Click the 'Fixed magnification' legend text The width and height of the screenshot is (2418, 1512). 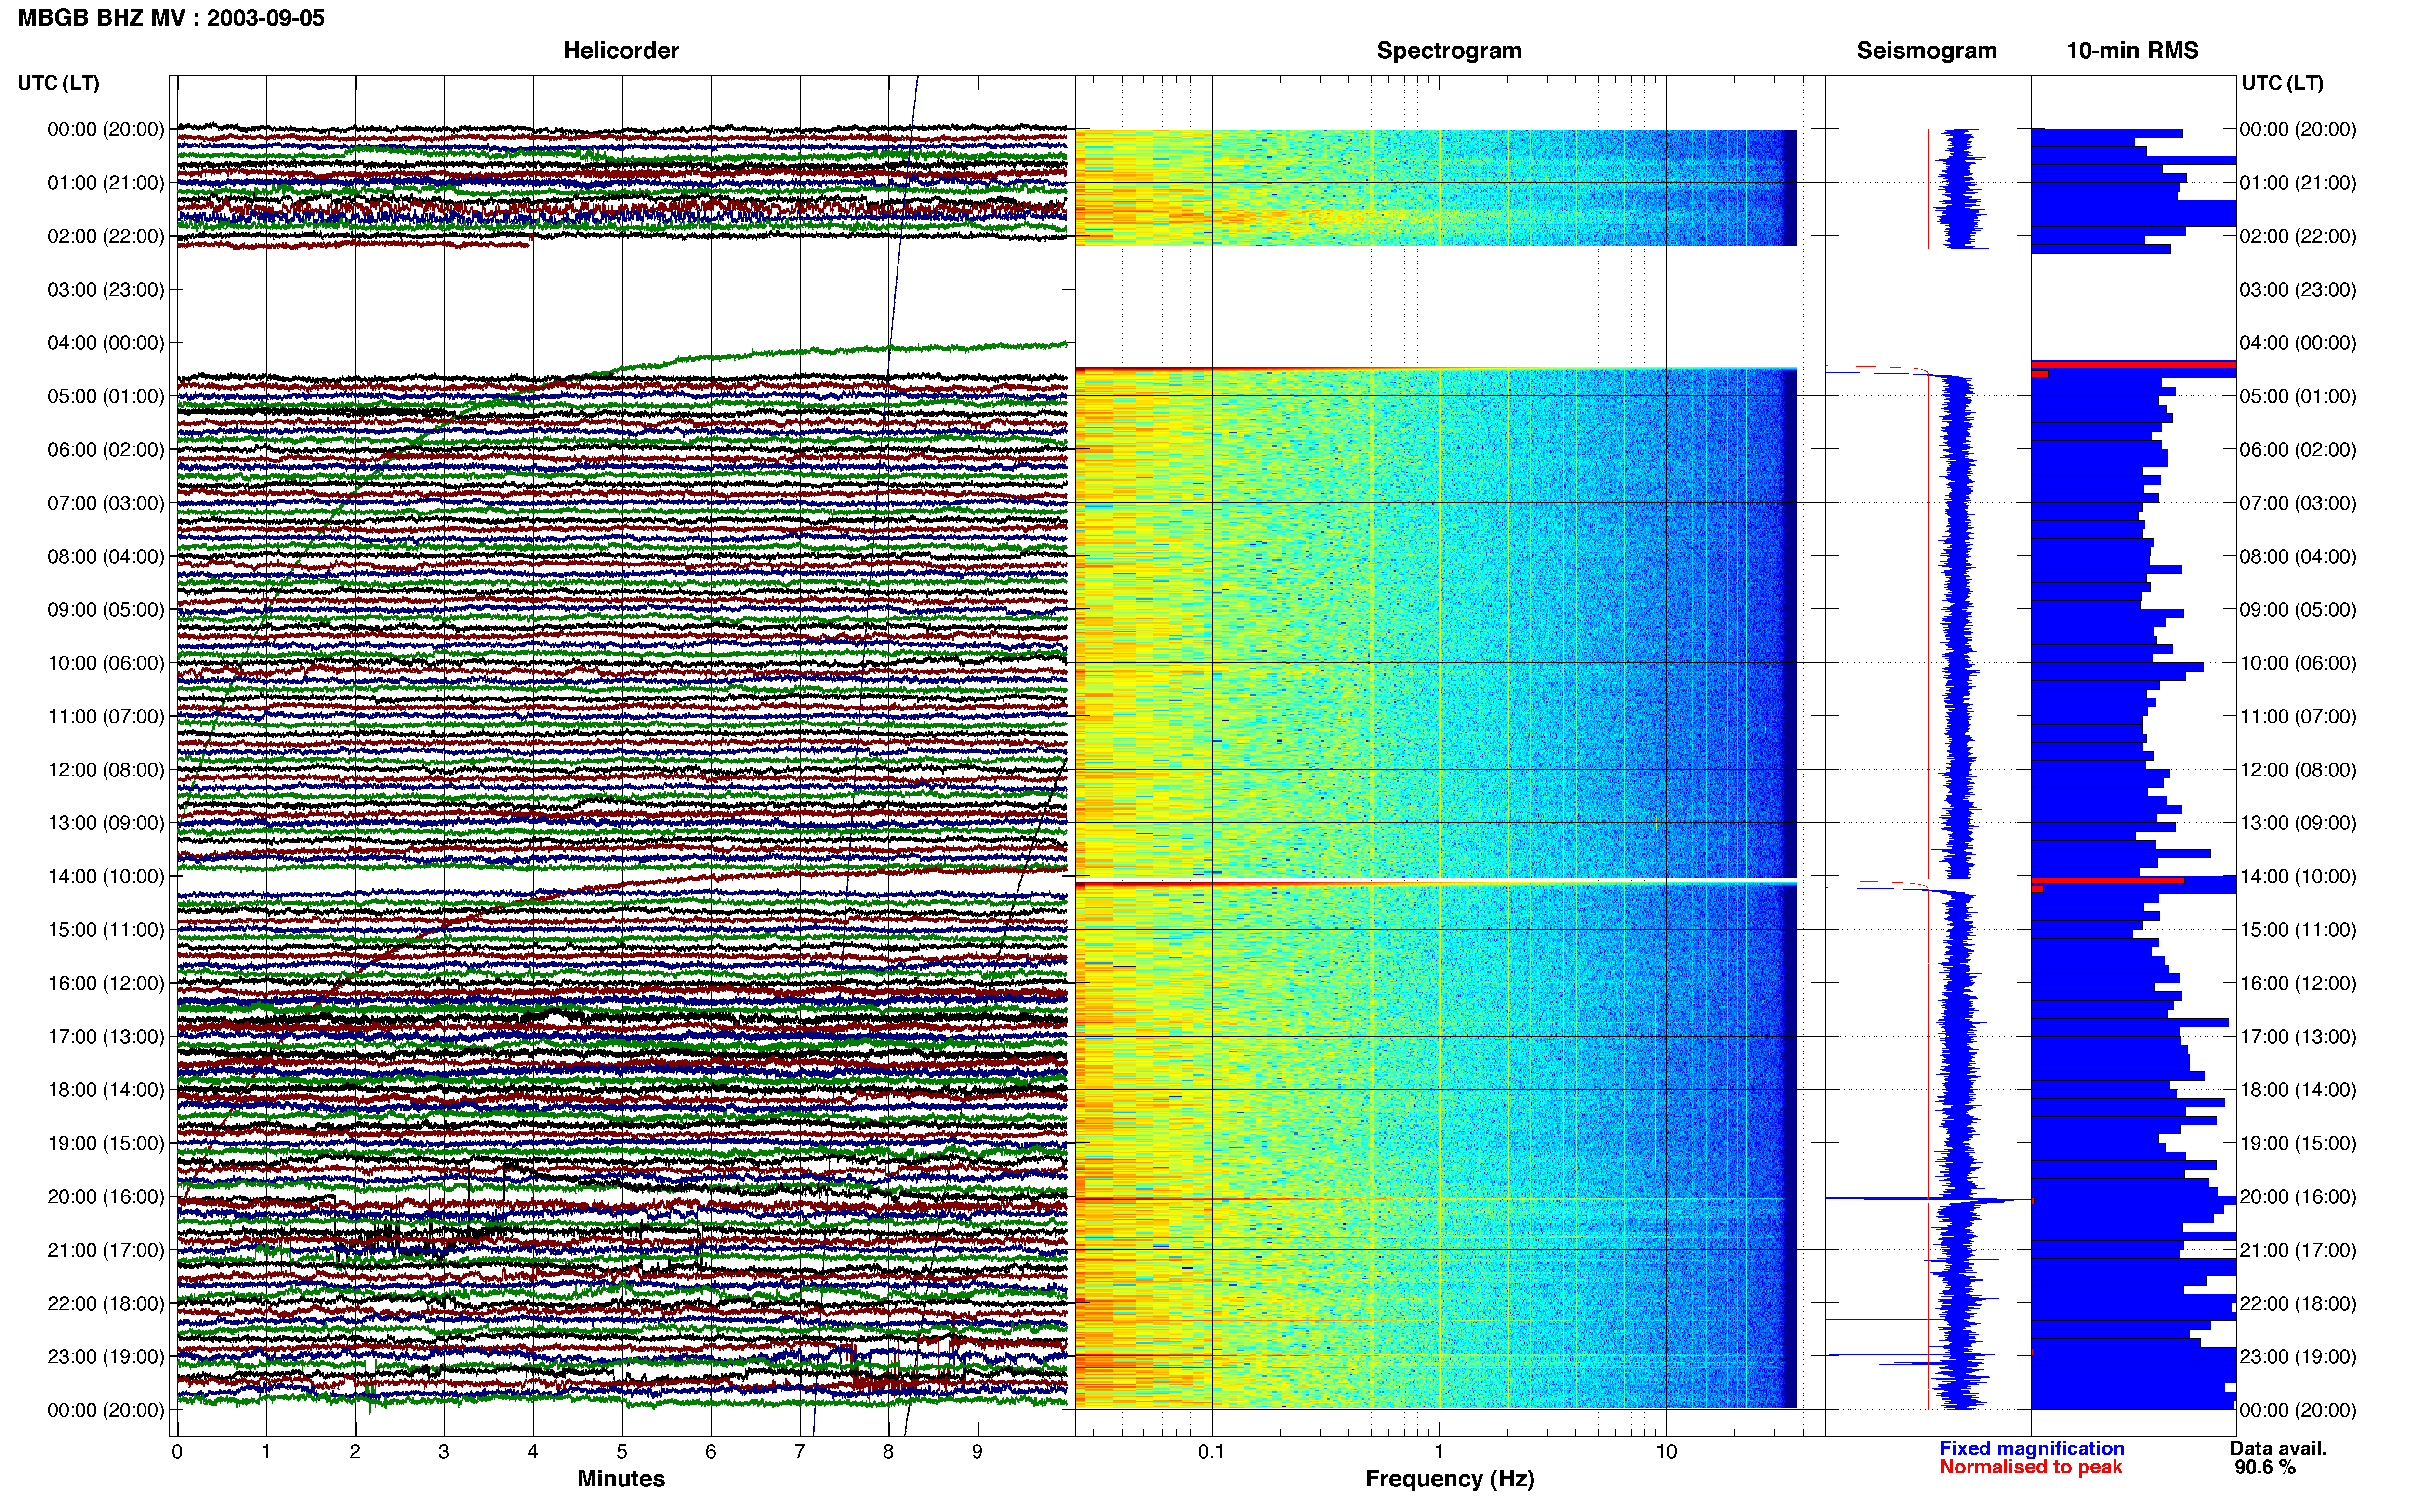[x=2032, y=1449]
